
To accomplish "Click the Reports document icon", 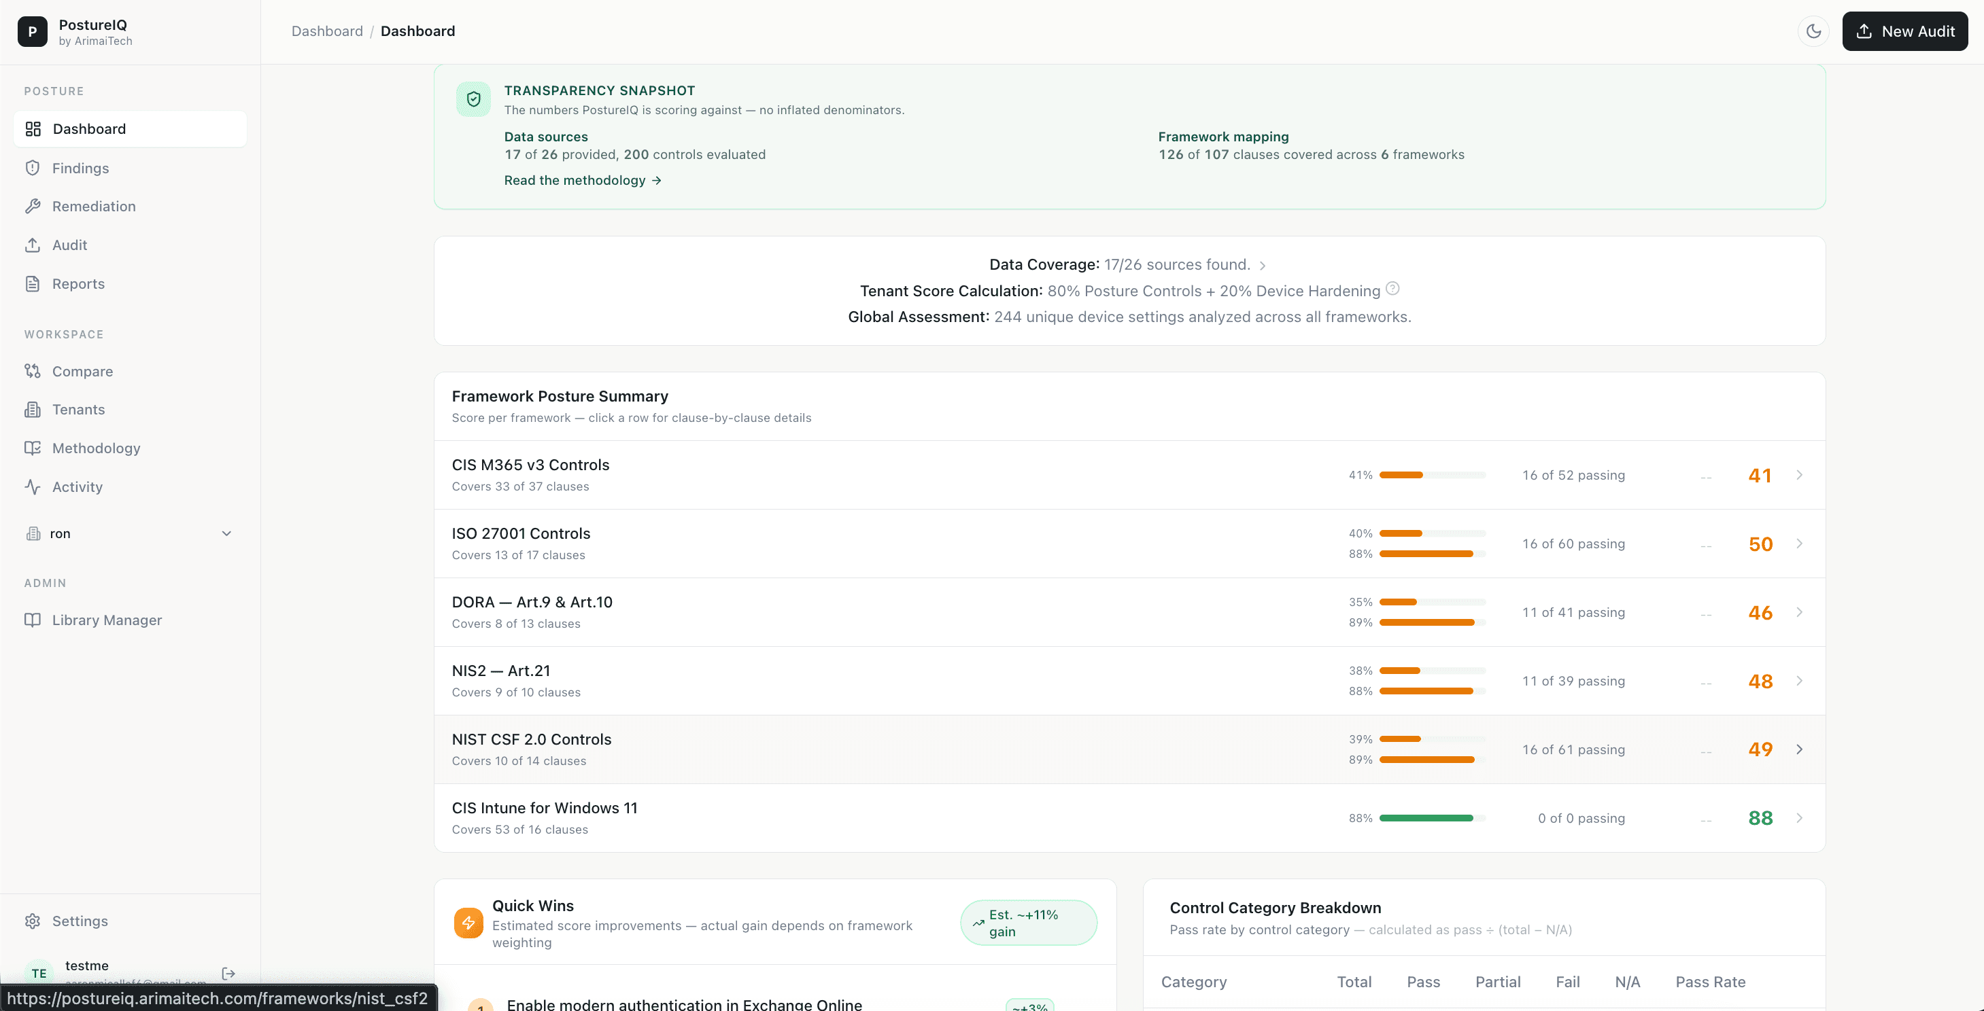I will coord(33,284).
